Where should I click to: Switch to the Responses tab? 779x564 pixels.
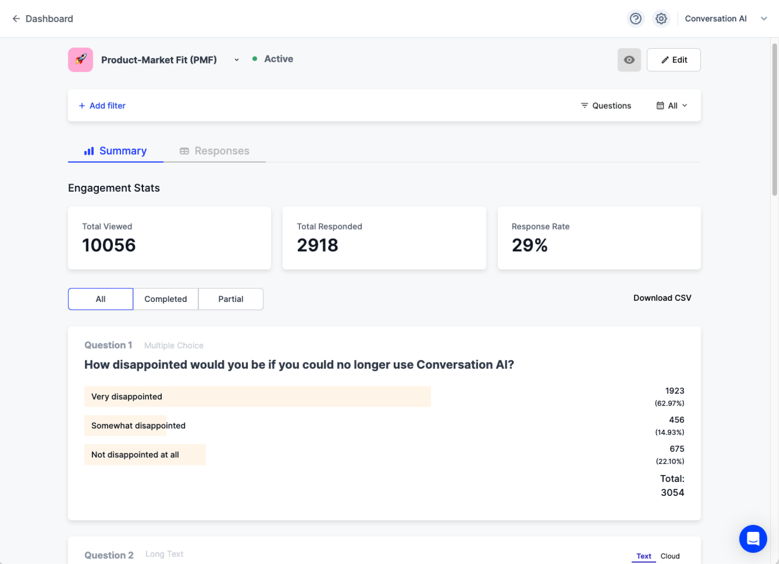tap(221, 151)
